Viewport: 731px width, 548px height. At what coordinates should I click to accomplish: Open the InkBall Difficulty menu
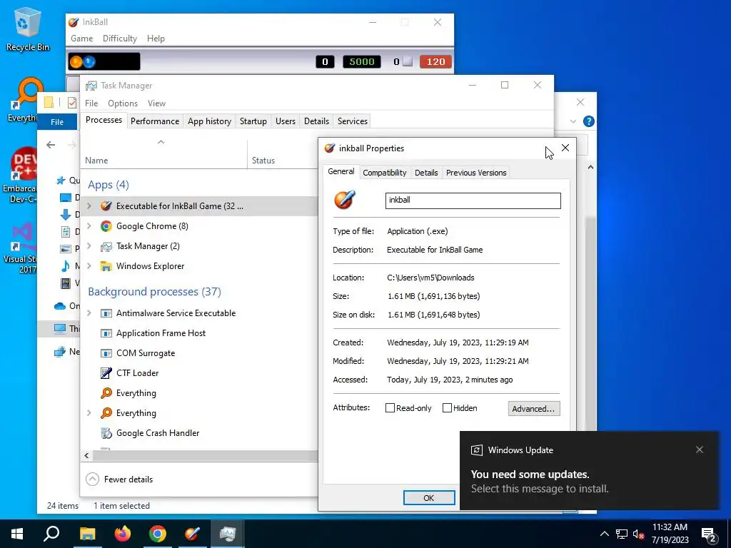pyautogui.click(x=120, y=39)
